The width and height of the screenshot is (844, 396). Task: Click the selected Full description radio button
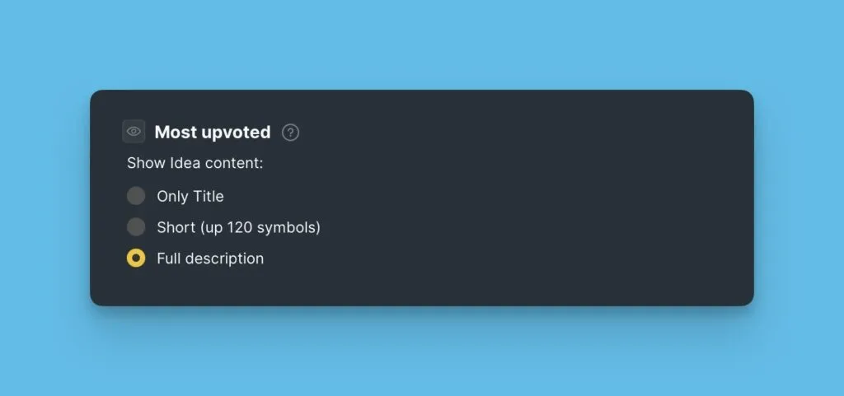pos(136,259)
